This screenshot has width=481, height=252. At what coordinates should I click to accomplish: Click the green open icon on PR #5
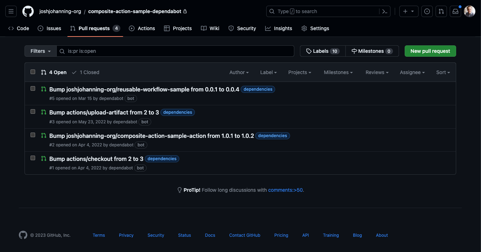click(x=43, y=89)
